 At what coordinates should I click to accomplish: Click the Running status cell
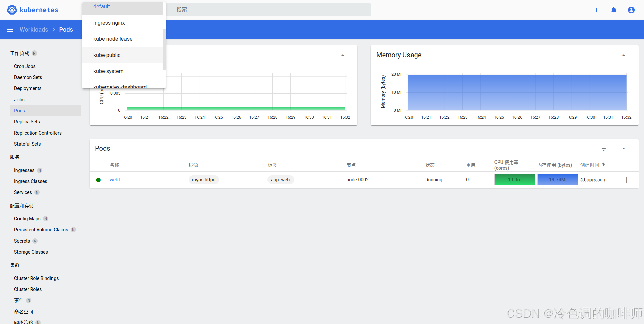[x=434, y=180]
